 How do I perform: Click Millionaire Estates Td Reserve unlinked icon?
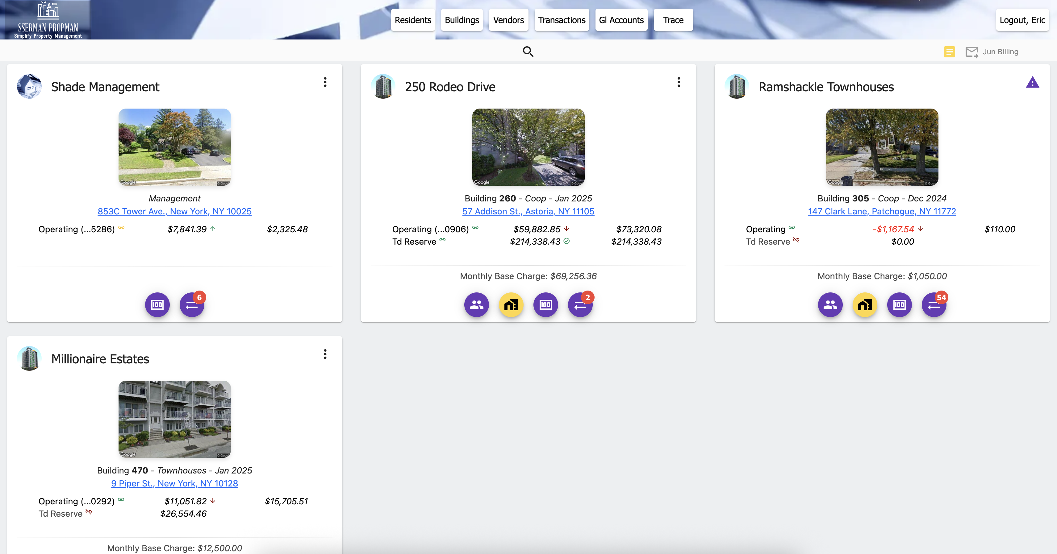point(89,511)
